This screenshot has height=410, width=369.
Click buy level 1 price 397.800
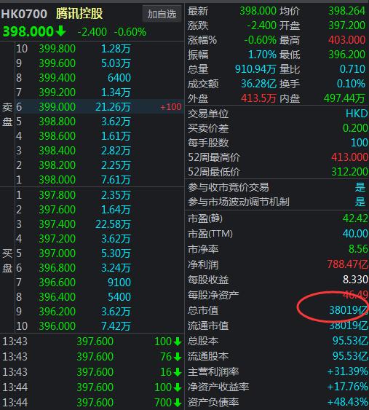(x=57, y=195)
